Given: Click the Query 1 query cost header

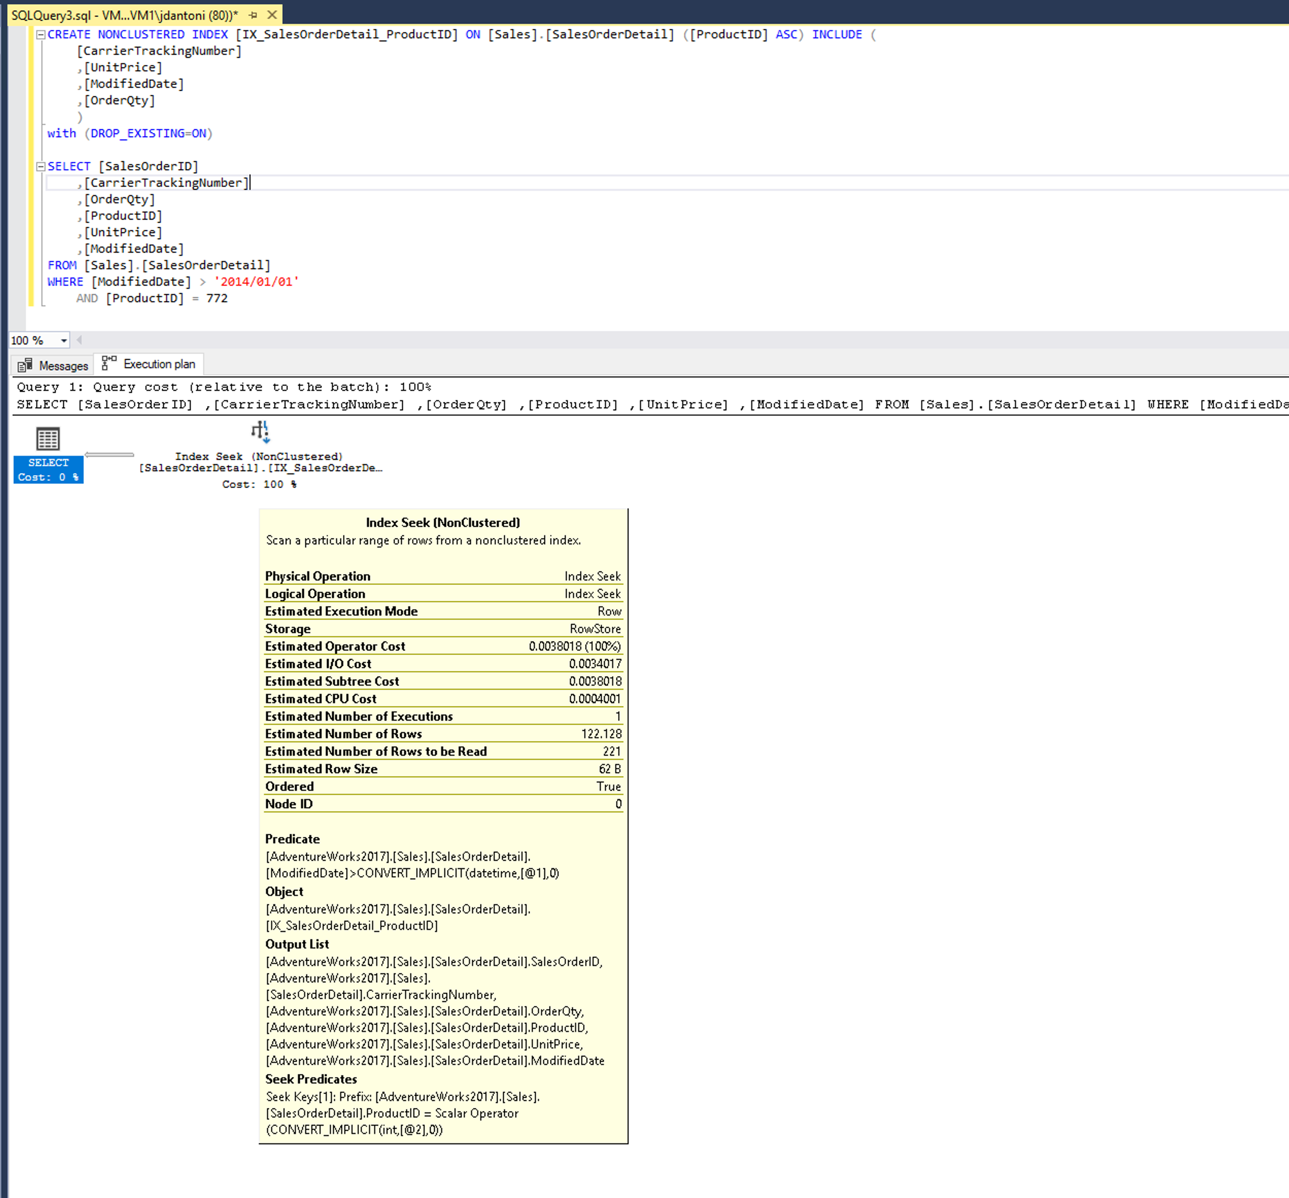Looking at the screenshot, I should pos(224,387).
